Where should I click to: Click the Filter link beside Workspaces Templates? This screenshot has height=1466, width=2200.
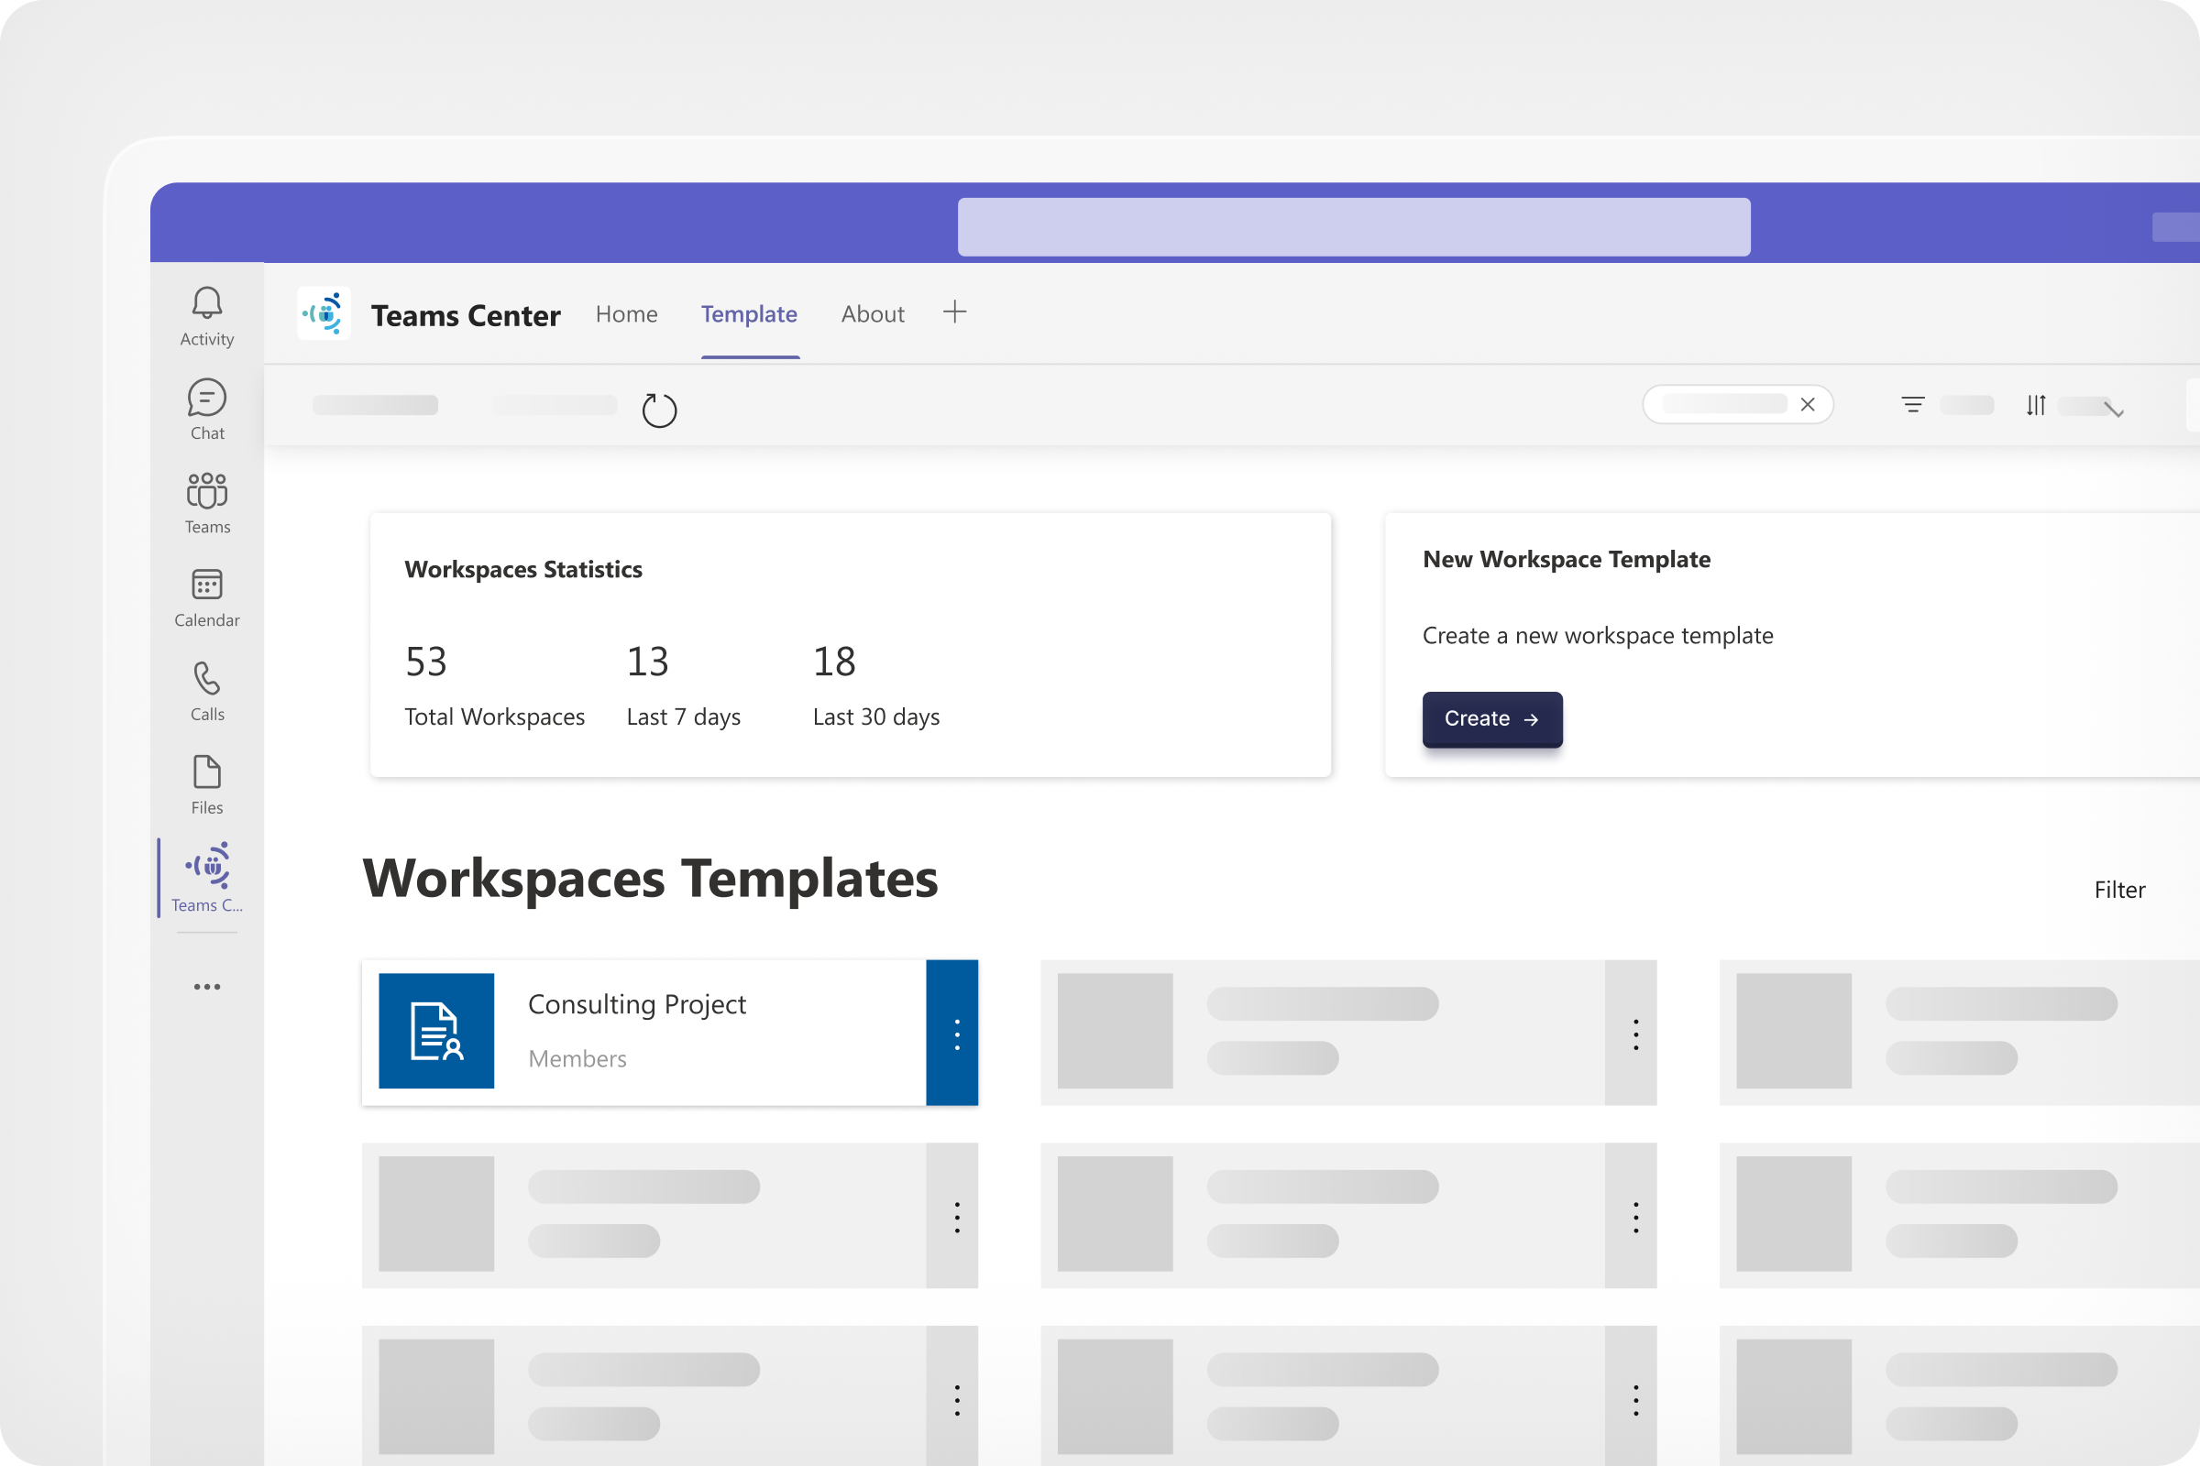click(x=2118, y=889)
